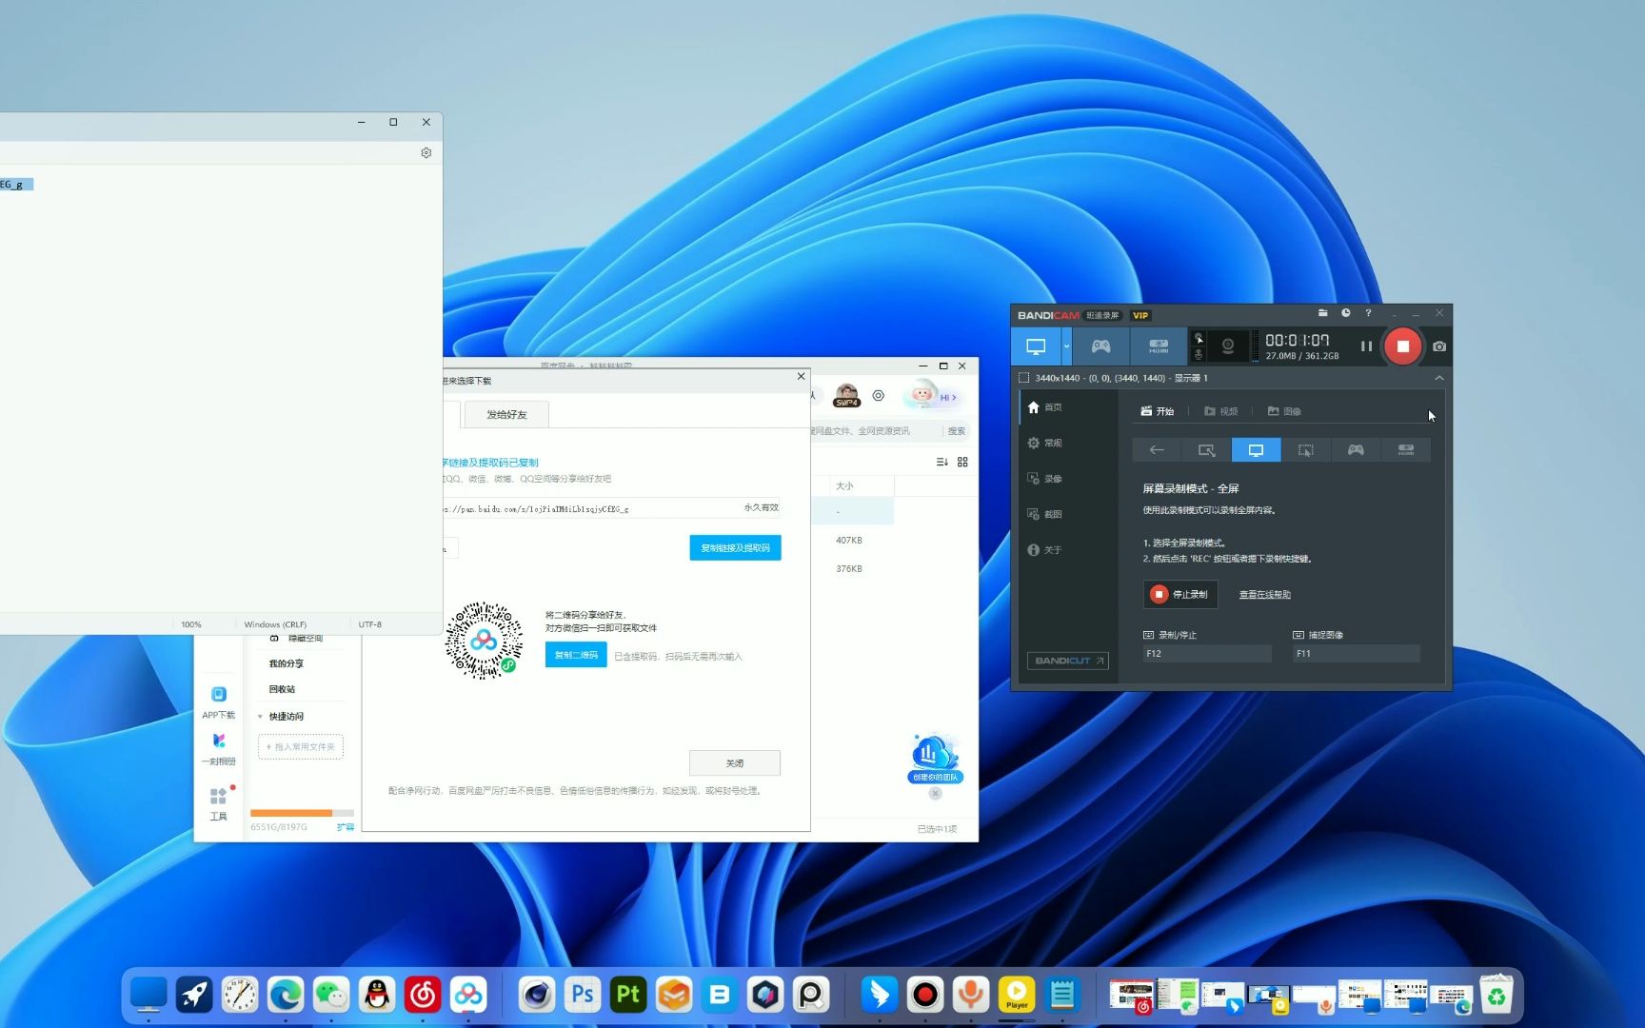The width and height of the screenshot is (1645, 1028).
Task: Collapse the 快捷访问 section
Action: (x=260, y=717)
